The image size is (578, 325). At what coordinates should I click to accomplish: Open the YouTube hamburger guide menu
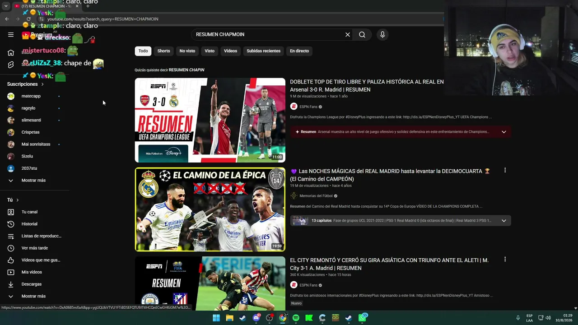point(11,35)
